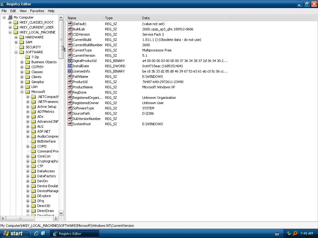
Task: Click the Service Pack 3 data cell
Action: (153, 34)
